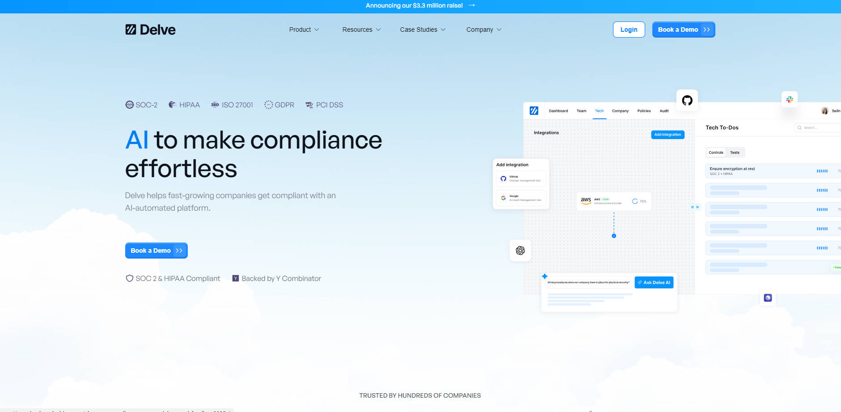Click the AWS 70% progress indicator
Screen dimensions: 841x412
click(x=639, y=201)
